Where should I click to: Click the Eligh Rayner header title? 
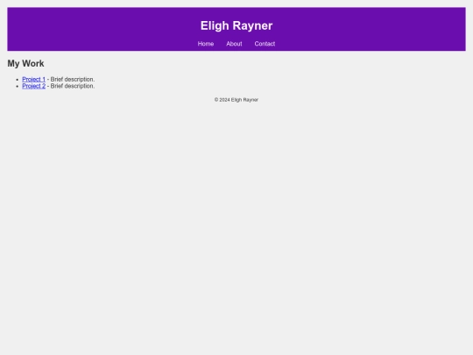click(x=236, y=25)
